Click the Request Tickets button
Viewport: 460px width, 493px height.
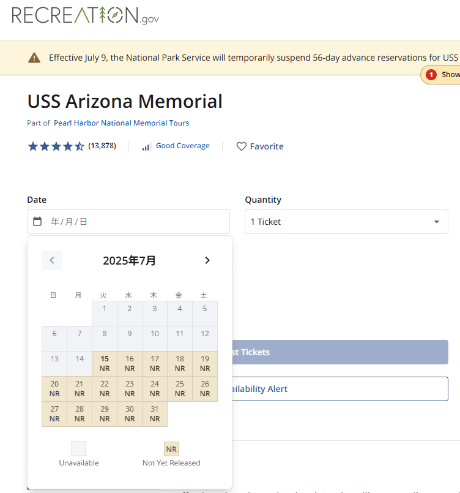coord(340,352)
